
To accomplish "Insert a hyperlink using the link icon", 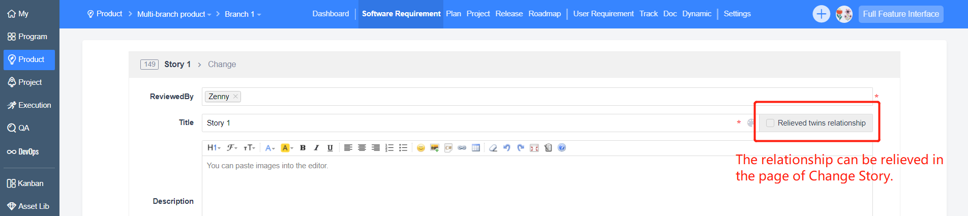I will pyautogui.click(x=462, y=148).
